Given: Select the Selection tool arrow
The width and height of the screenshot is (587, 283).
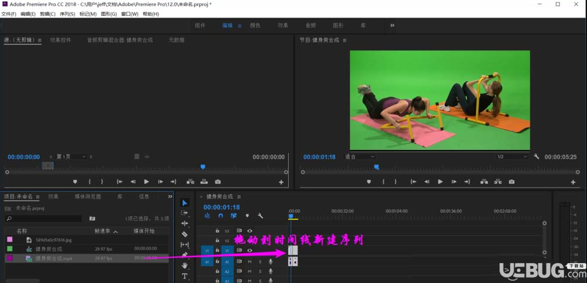Looking at the screenshot, I should click(184, 203).
